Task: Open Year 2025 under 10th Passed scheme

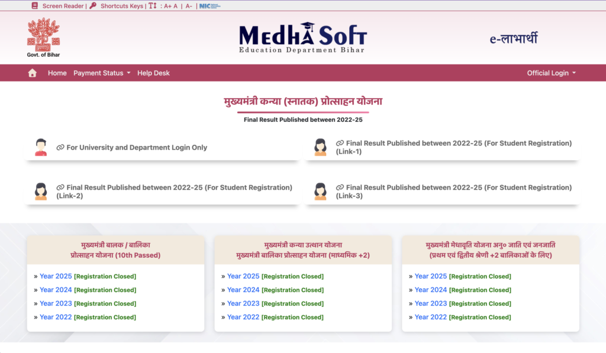Action: click(x=56, y=276)
